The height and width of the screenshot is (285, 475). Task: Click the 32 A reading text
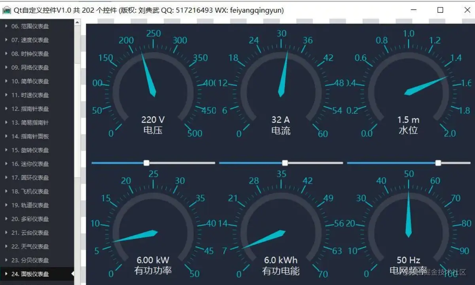click(281, 120)
